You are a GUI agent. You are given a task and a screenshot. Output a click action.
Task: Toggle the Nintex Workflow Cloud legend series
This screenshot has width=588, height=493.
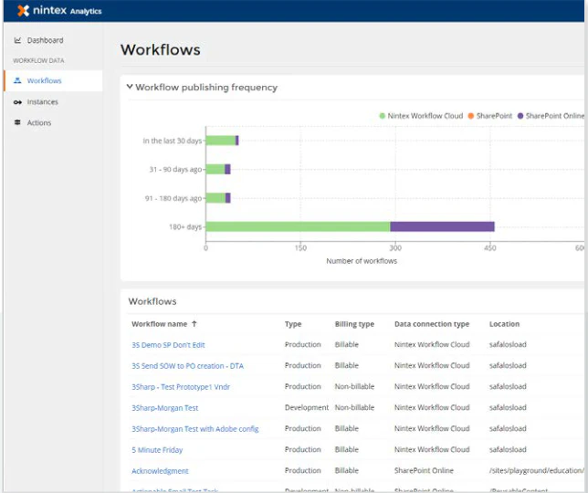pyautogui.click(x=421, y=116)
